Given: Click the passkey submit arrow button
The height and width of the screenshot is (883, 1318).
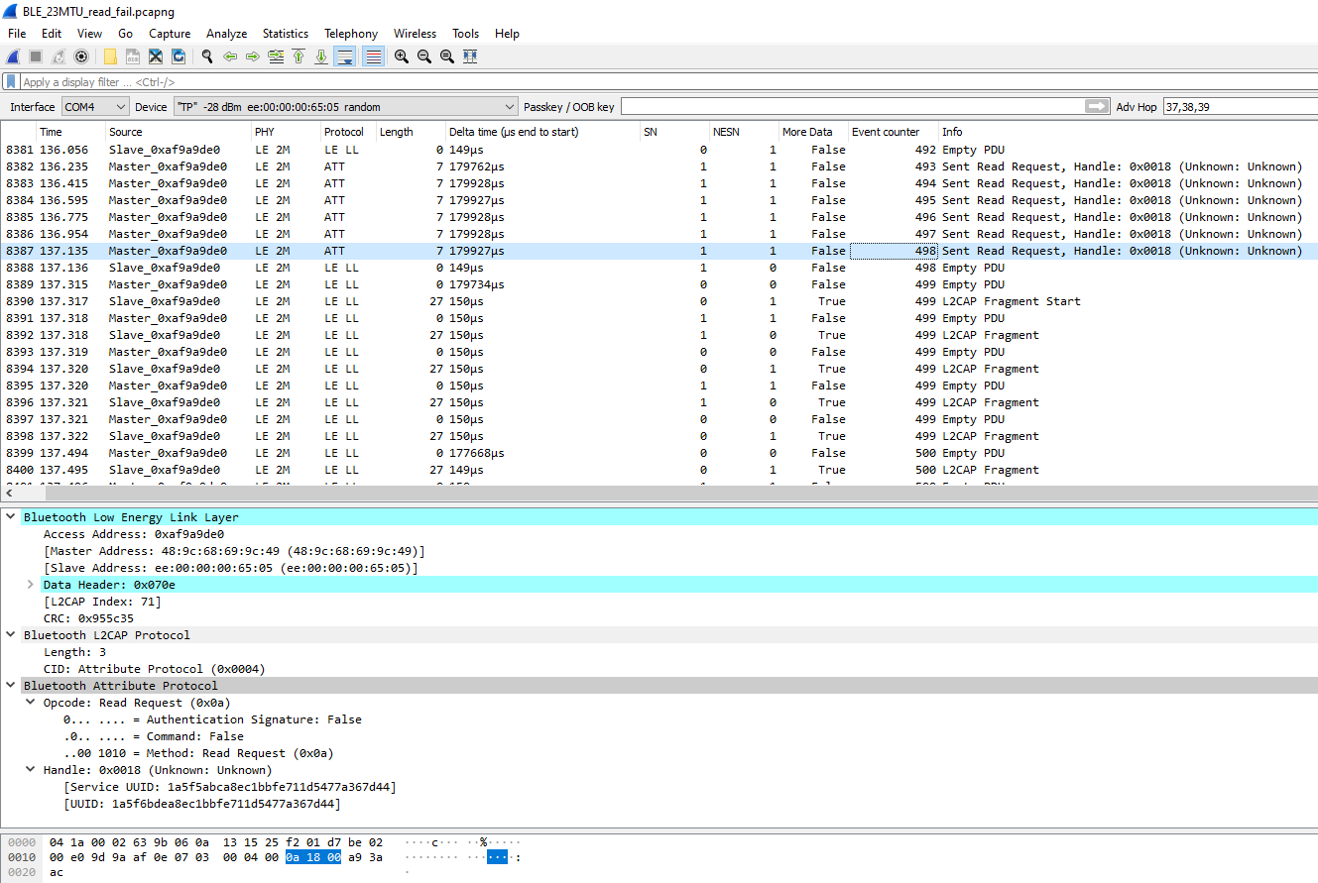Looking at the screenshot, I should pos(1097,107).
